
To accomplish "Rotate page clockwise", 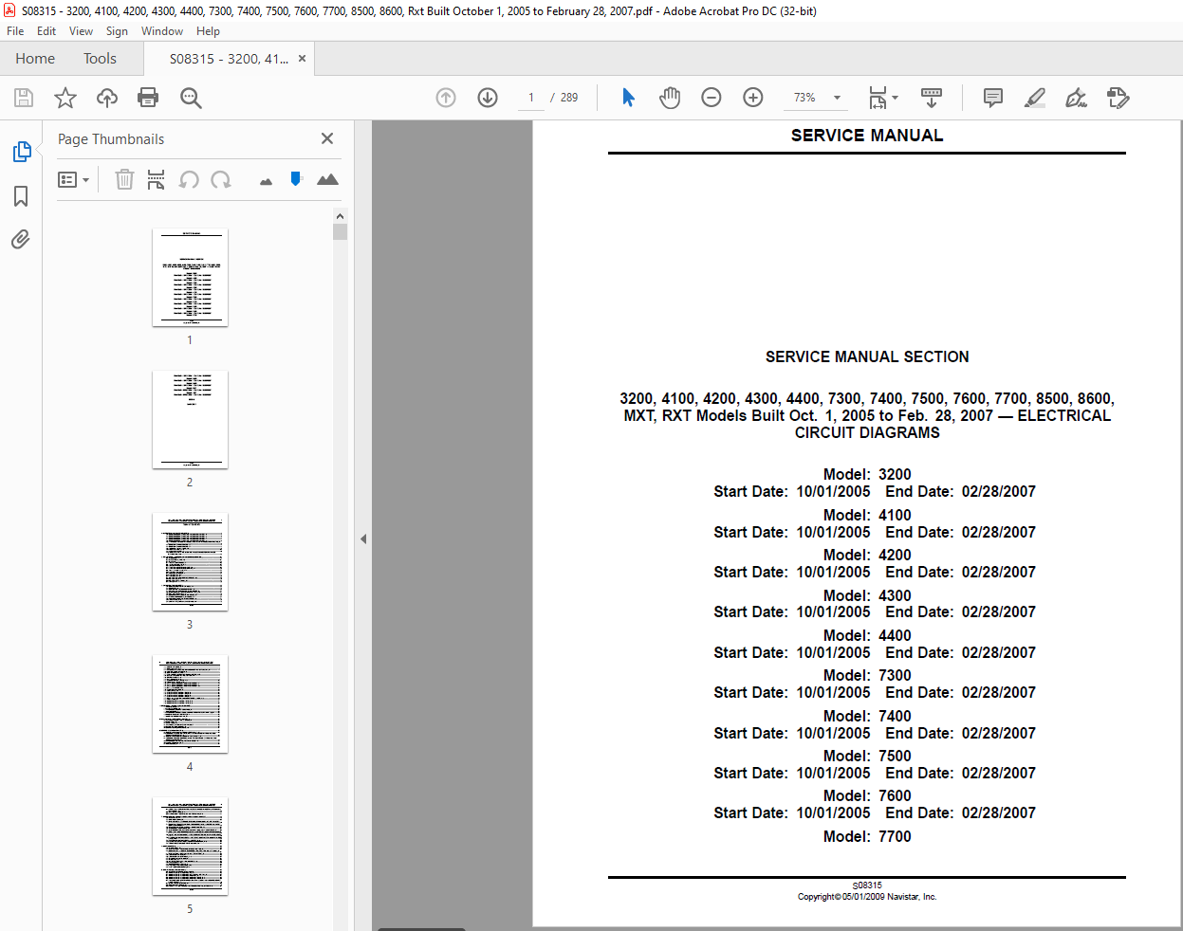I will (221, 179).
